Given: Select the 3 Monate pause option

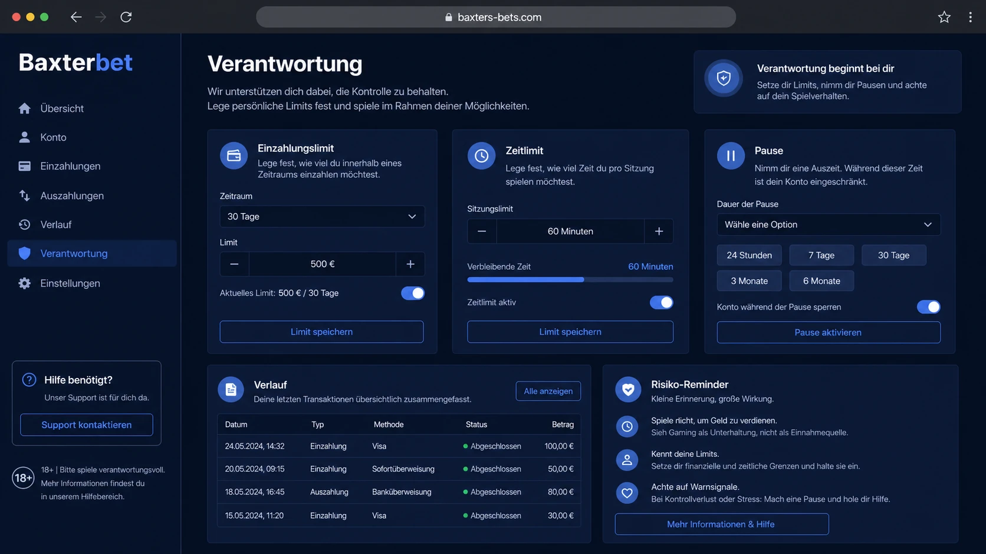Looking at the screenshot, I should (749, 281).
